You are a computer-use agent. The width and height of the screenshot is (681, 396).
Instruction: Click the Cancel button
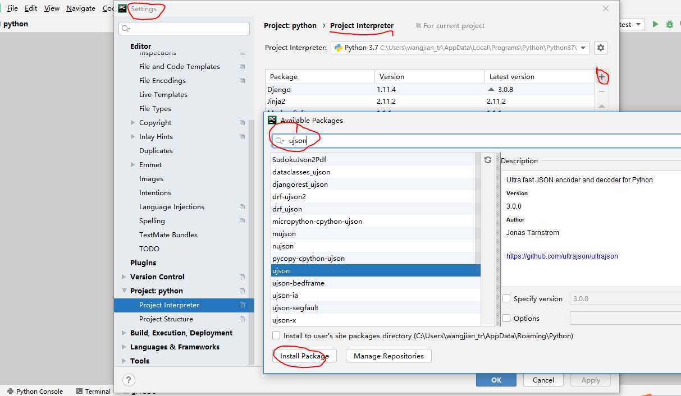coord(543,380)
